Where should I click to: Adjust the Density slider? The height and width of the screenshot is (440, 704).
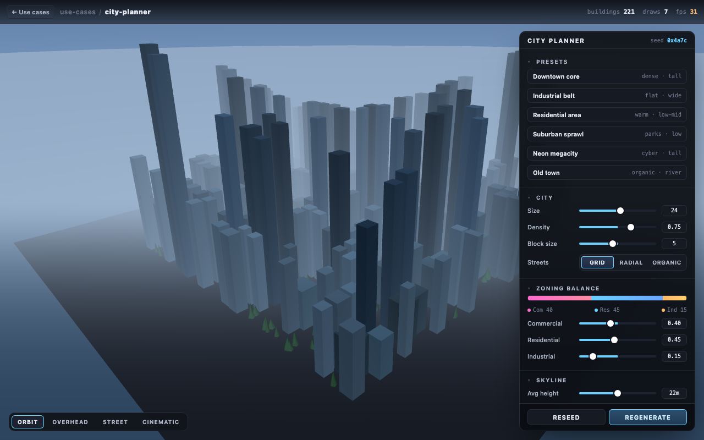tap(618, 227)
